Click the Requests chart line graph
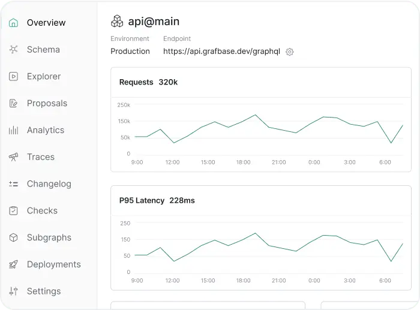Viewport: 420px width, 310px height. (x=269, y=129)
